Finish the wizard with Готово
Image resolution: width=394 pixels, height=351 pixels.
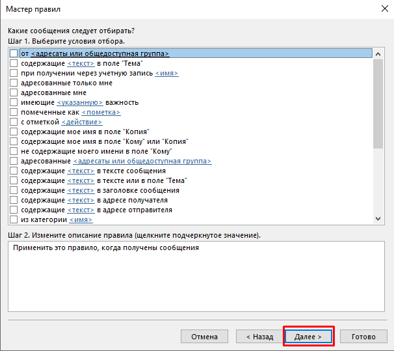click(x=363, y=337)
